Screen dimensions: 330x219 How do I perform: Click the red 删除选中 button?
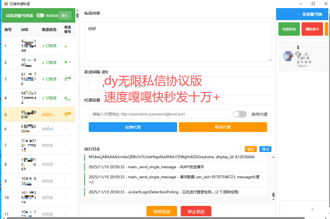312,29
